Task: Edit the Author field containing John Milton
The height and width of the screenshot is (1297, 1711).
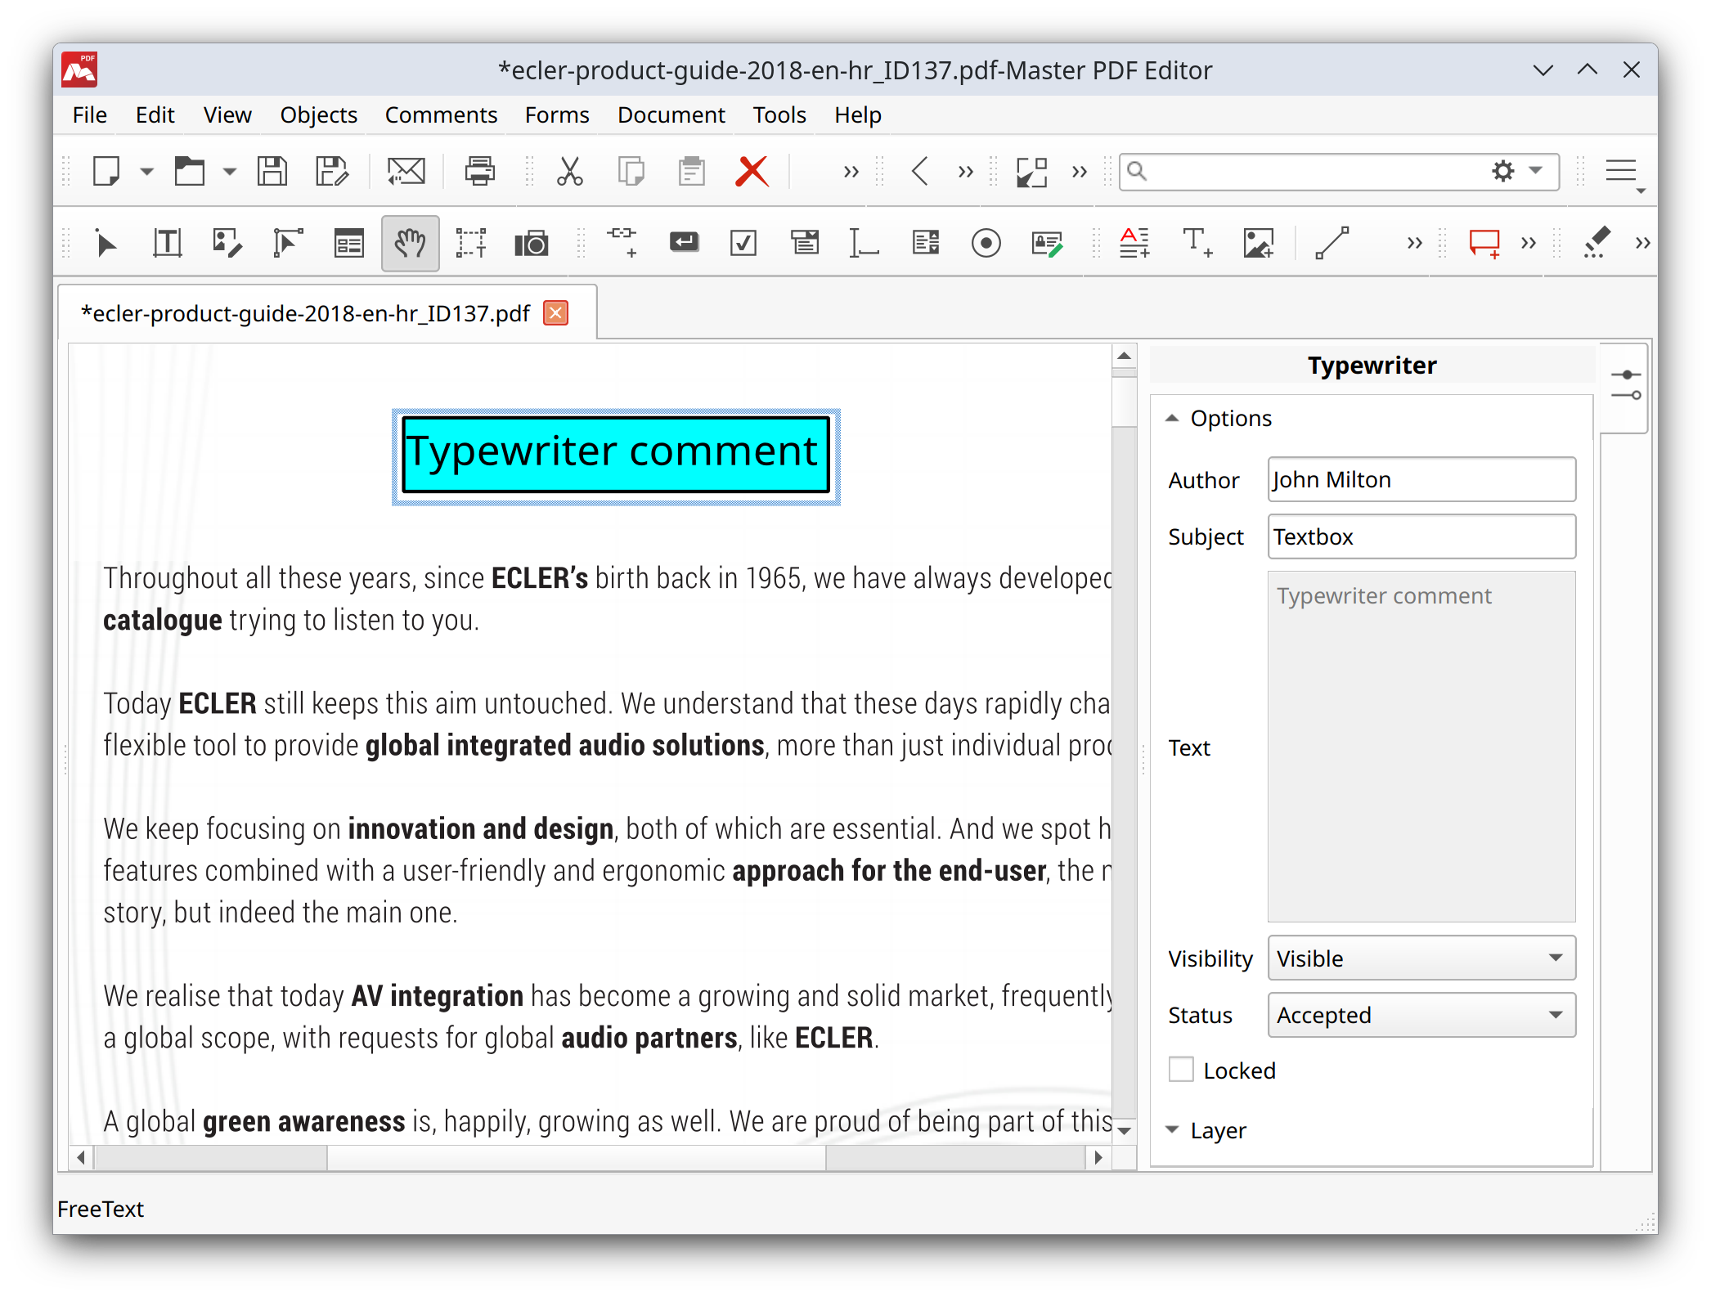Action: coord(1421,479)
